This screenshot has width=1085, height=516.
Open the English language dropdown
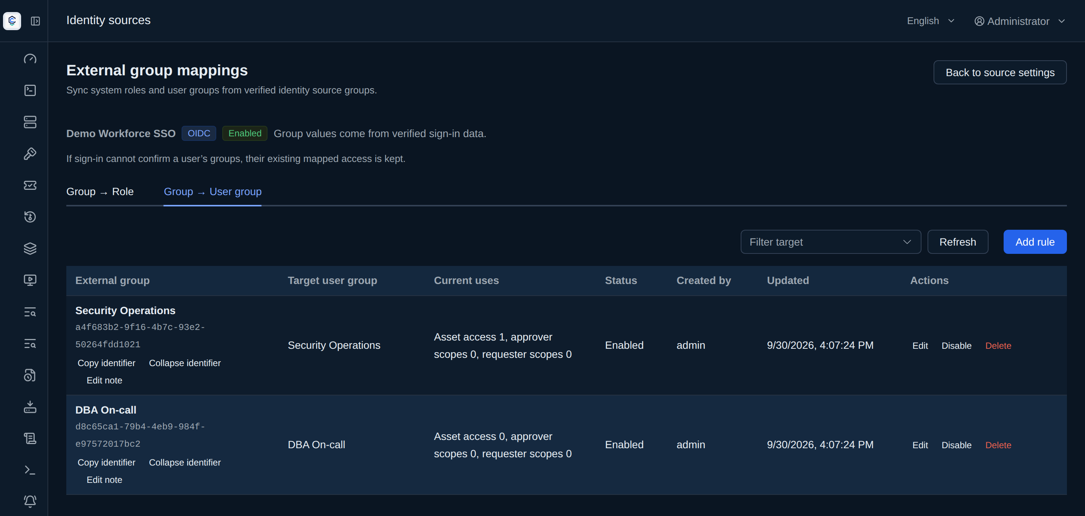[x=930, y=21]
